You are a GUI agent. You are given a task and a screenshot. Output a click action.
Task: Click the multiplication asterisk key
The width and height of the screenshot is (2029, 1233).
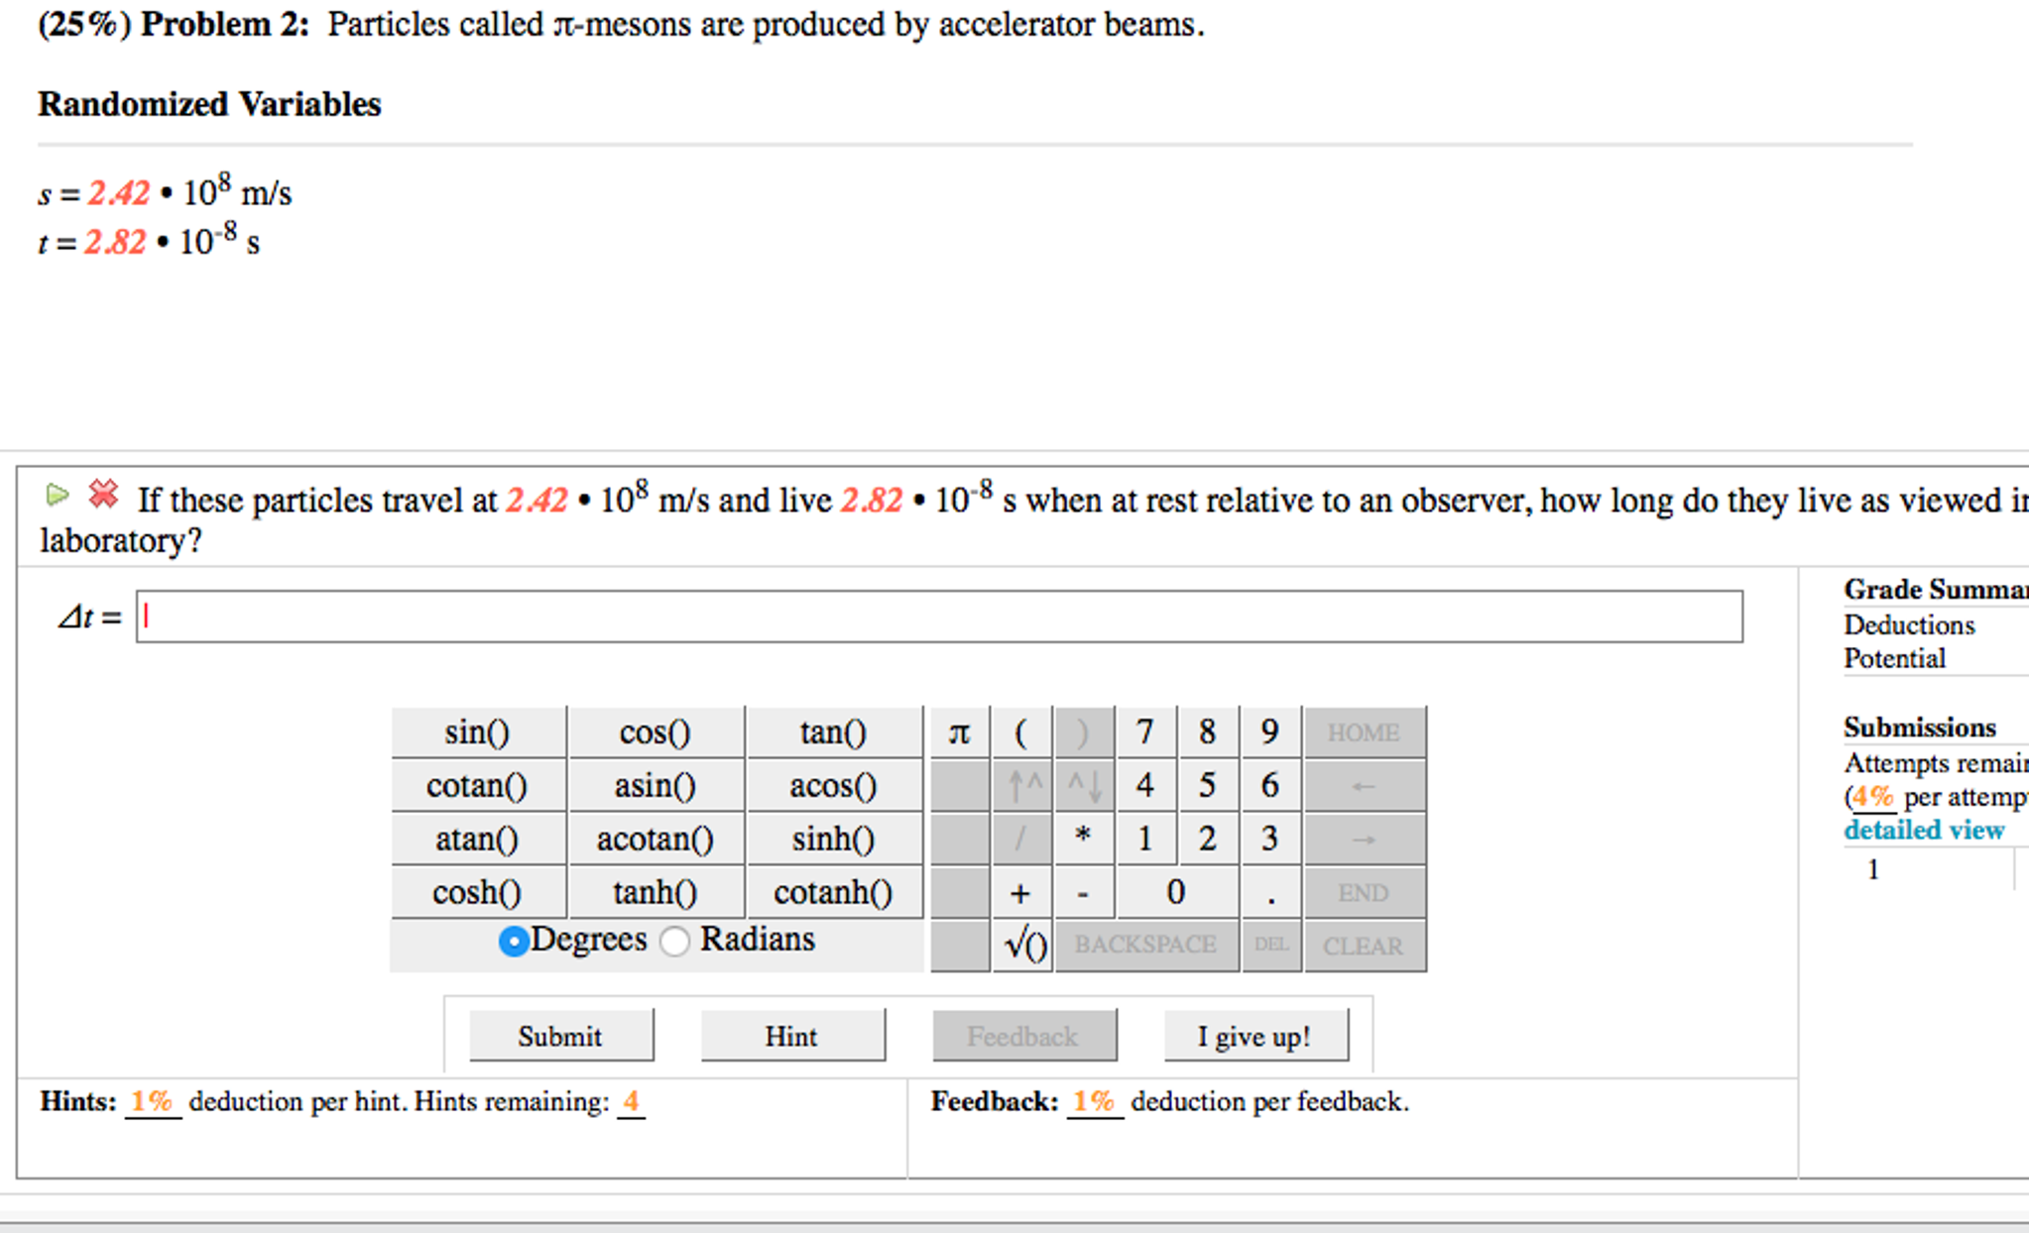(1084, 840)
